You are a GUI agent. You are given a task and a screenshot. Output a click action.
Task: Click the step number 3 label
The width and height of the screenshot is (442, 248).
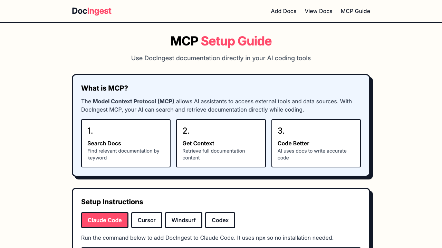tap(281, 131)
